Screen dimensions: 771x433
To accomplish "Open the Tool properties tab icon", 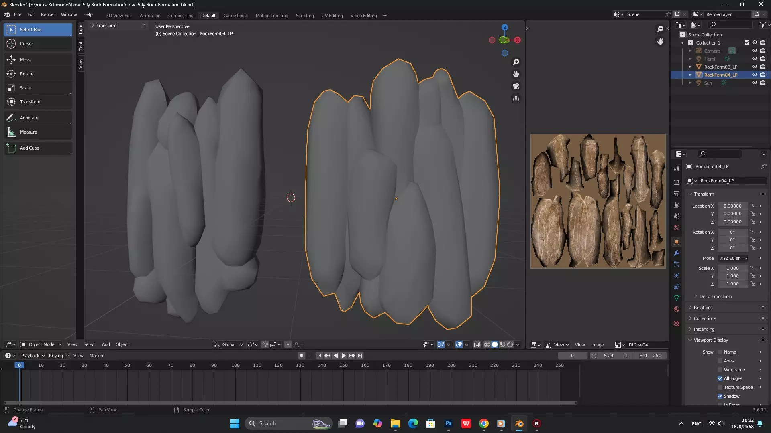I will [x=677, y=168].
